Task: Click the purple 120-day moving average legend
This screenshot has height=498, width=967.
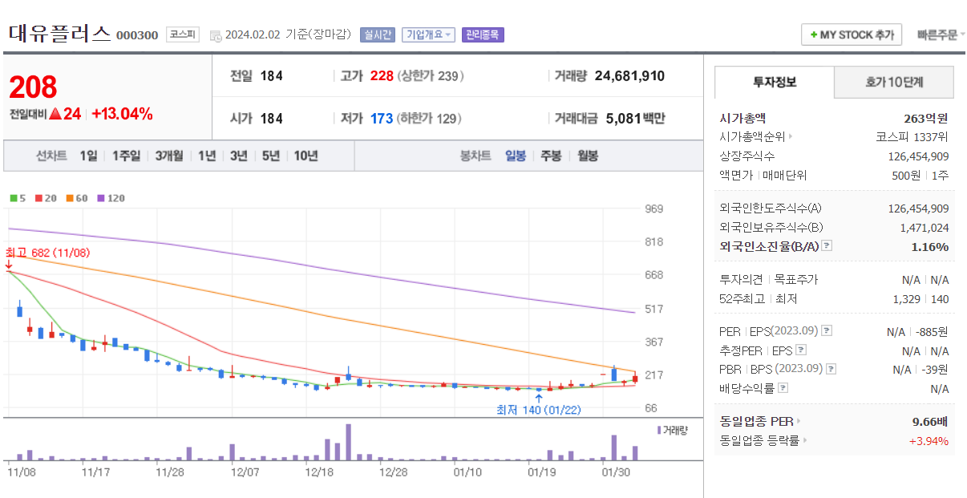Action: pos(111,198)
